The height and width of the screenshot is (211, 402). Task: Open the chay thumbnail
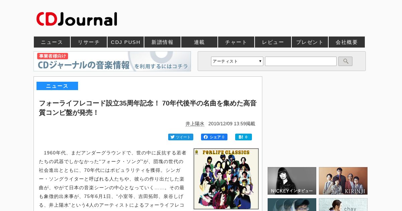click(x=343, y=205)
